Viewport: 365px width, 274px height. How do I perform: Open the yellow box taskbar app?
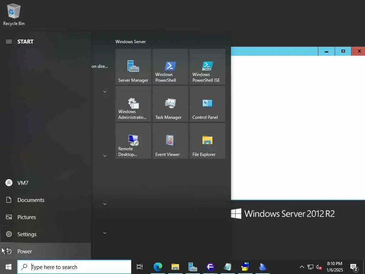click(x=245, y=267)
